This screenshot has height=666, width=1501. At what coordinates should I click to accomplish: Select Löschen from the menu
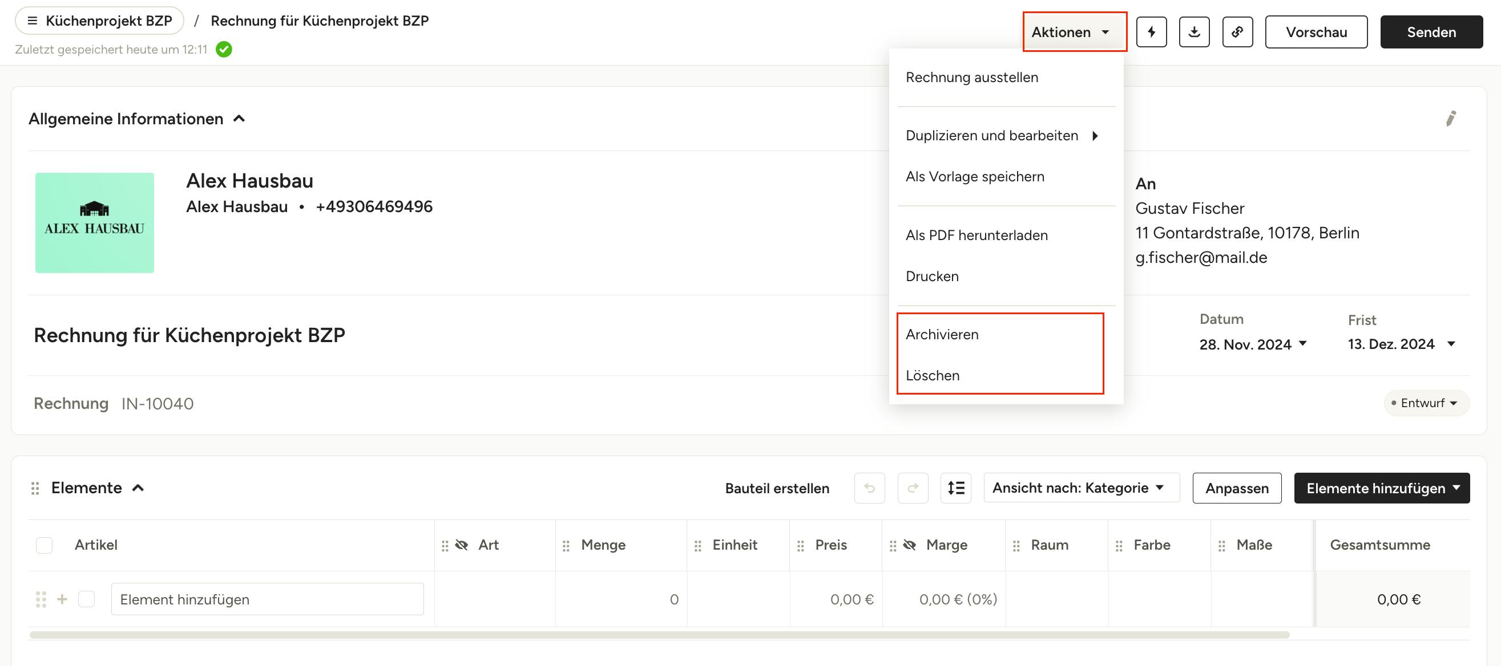point(1006,376)
